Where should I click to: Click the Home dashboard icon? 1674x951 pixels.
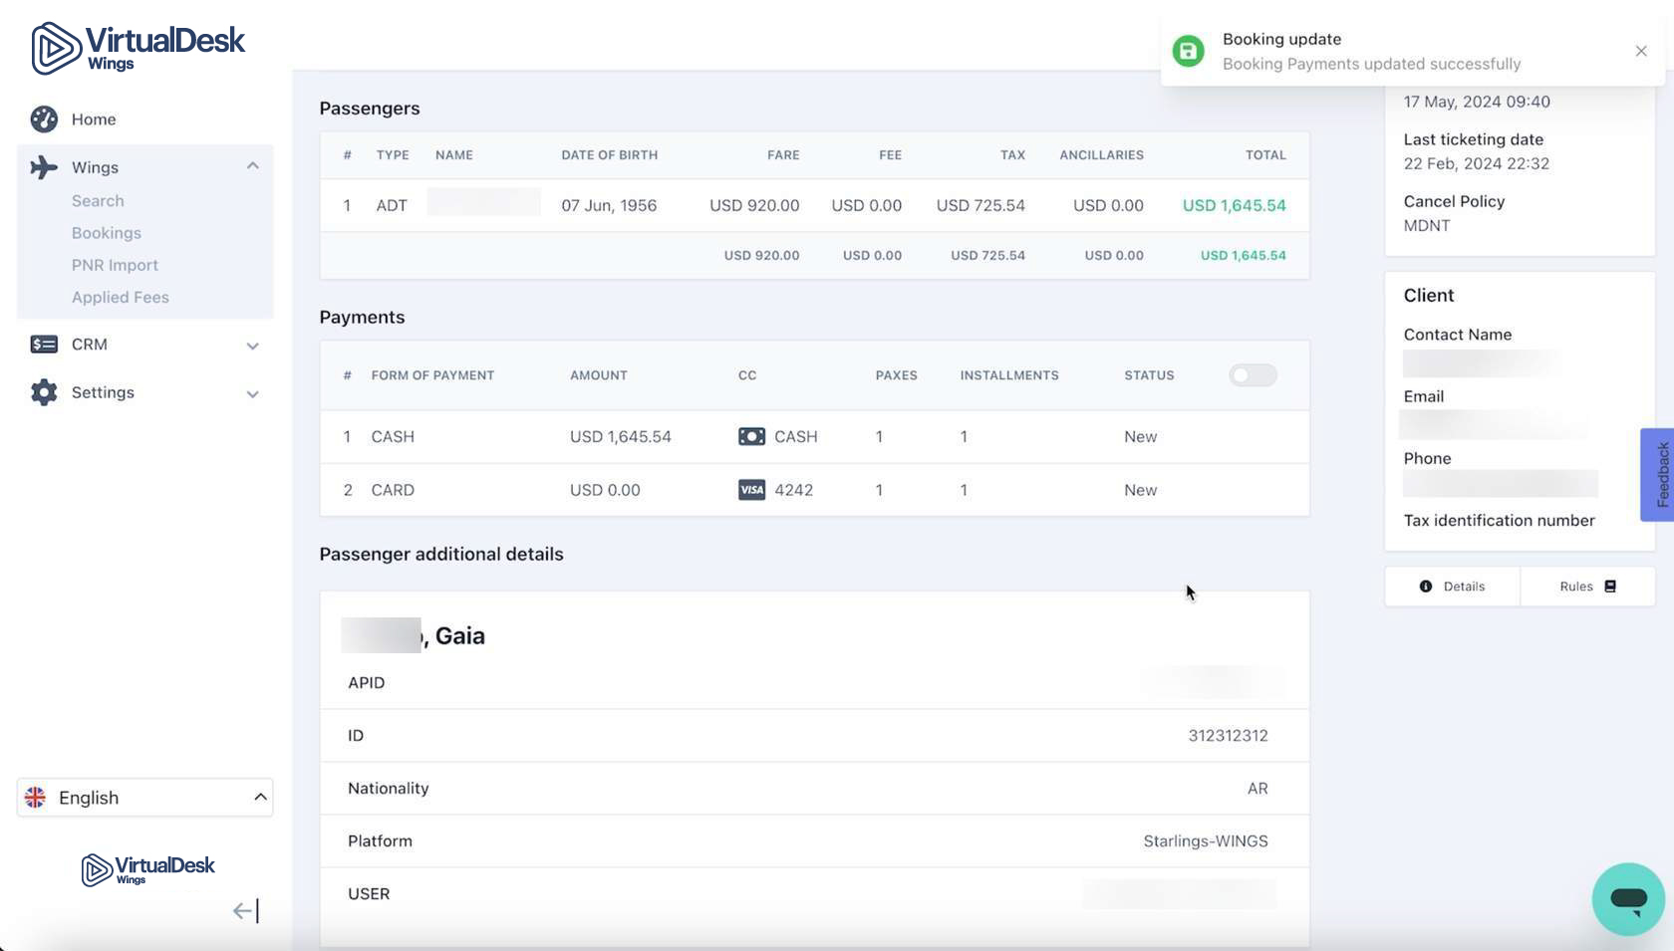[x=44, y=119]
